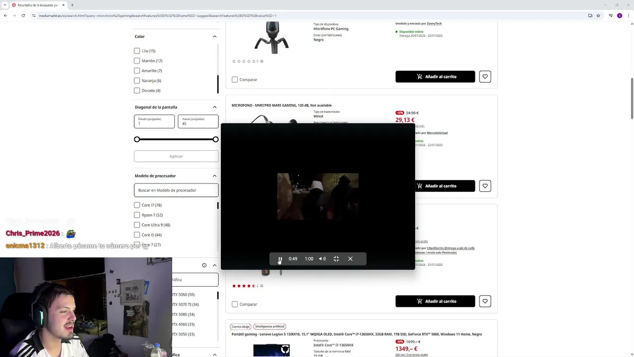Pause the overlay video playback
The image size is (634, 357).
pos(280,259)
